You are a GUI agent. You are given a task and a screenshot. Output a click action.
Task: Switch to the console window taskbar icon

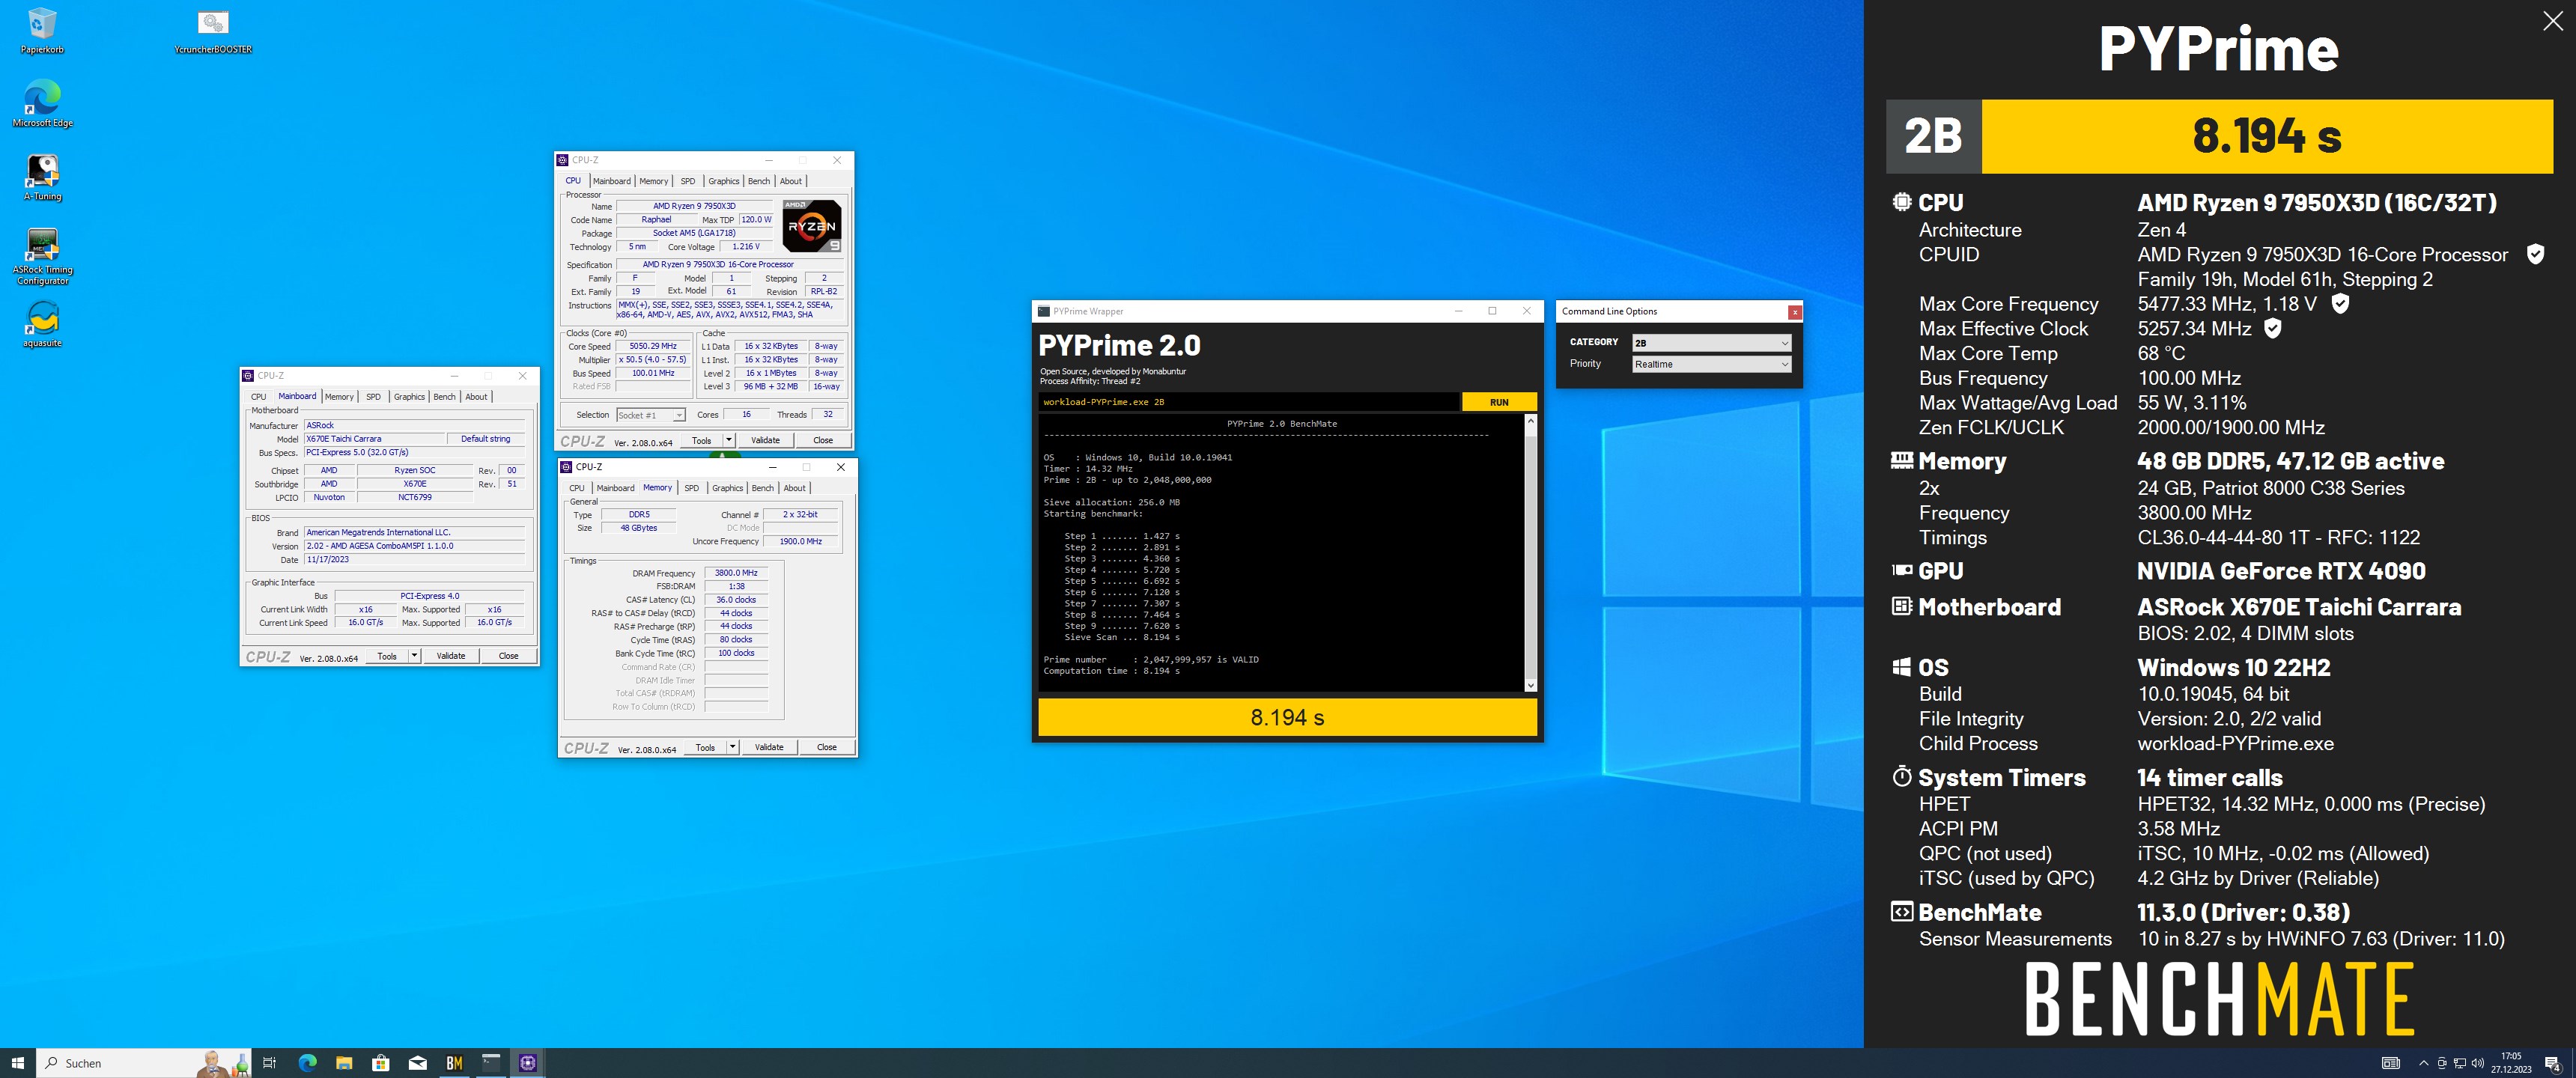tap(491, 1062)
